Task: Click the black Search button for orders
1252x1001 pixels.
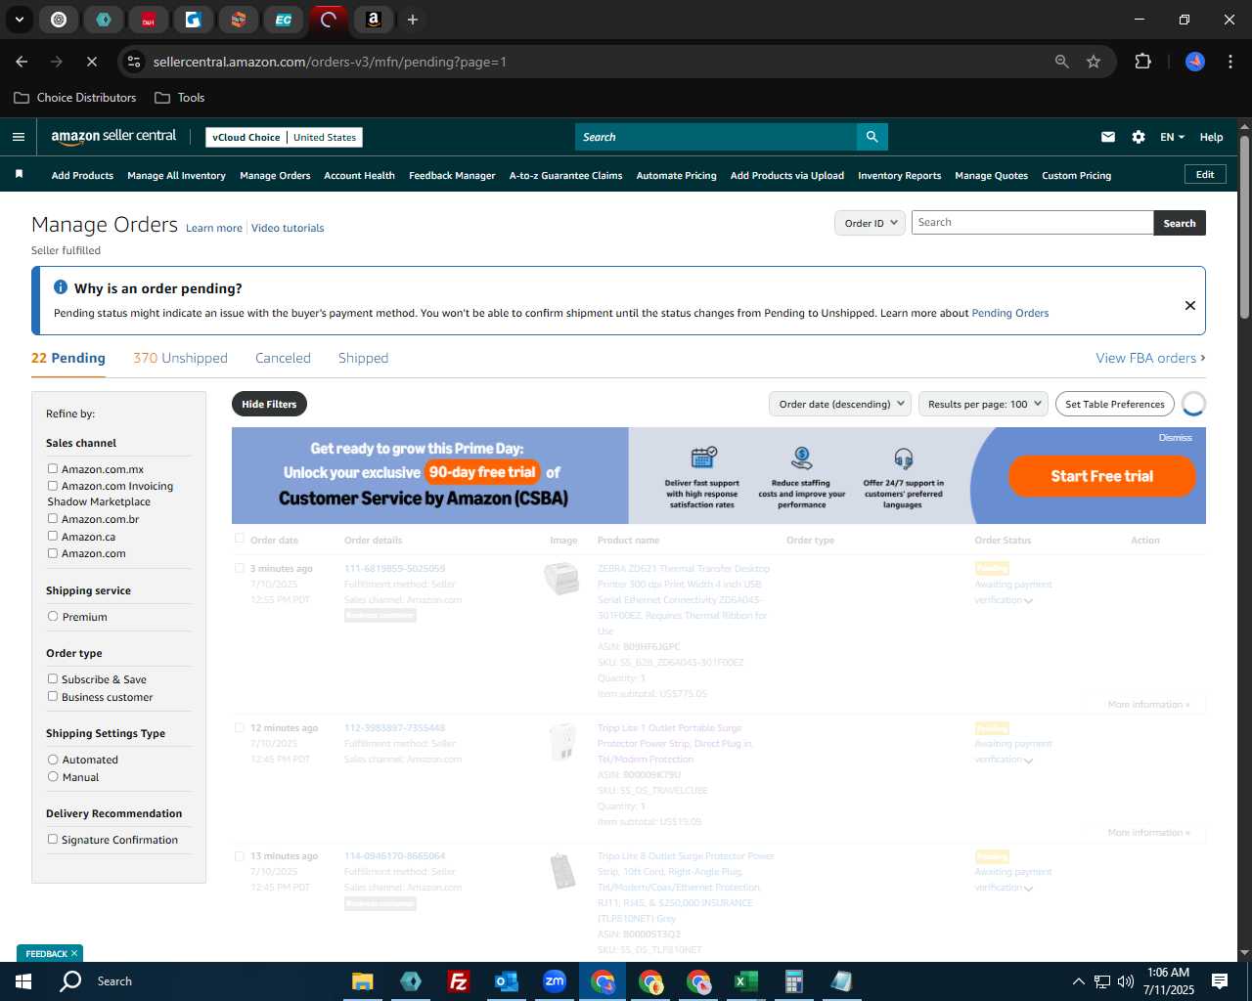Action: pos(1180,223)
